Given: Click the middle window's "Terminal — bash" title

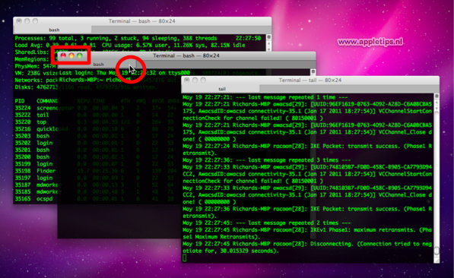Looking at the screenshot, I should [x=186, y=55].
